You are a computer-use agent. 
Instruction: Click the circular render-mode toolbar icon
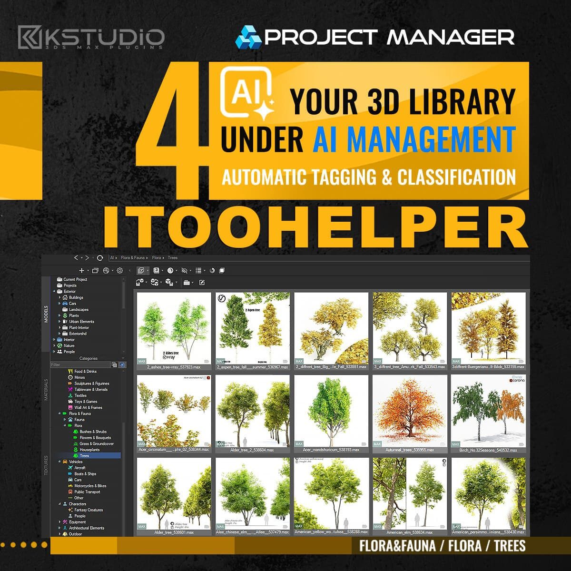tap(170, 270)
